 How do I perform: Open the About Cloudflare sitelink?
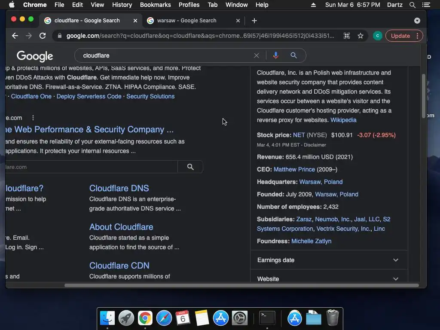click(x=121, y=227)
